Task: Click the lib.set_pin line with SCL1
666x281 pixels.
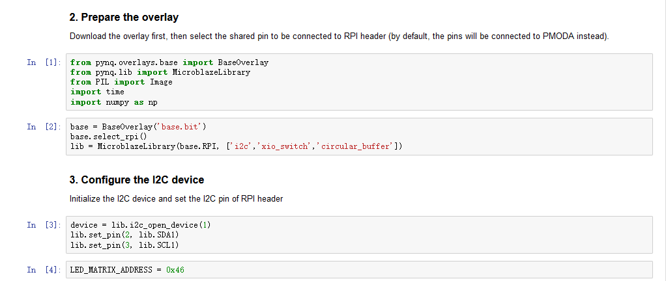Action: pos(124,245)
